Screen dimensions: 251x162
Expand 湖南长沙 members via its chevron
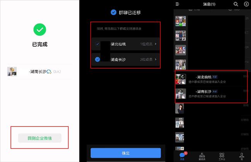[x=156, y=59]
